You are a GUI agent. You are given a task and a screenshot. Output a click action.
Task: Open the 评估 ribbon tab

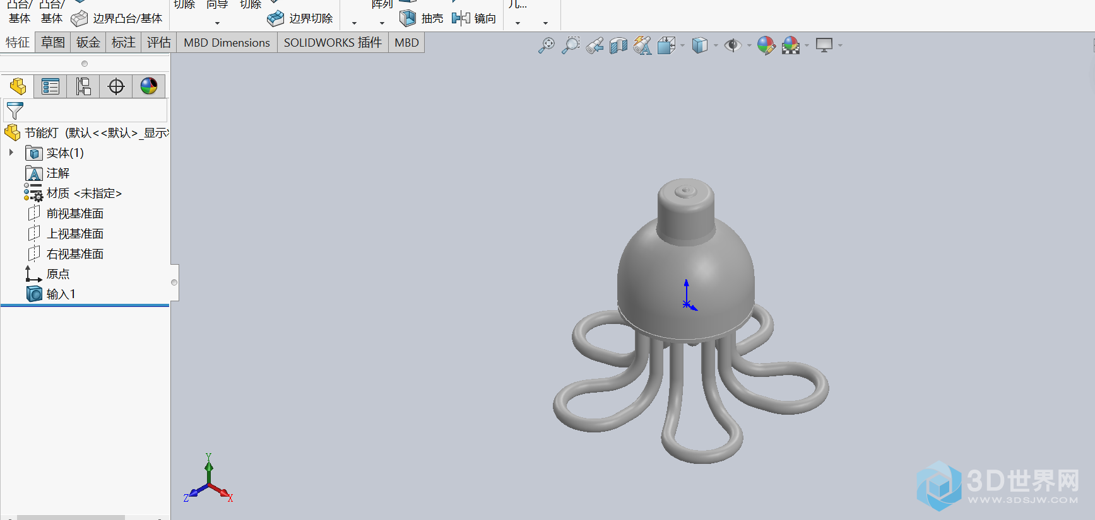click(159, 43)
